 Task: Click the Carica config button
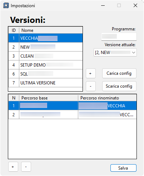(x=119, y=73)
